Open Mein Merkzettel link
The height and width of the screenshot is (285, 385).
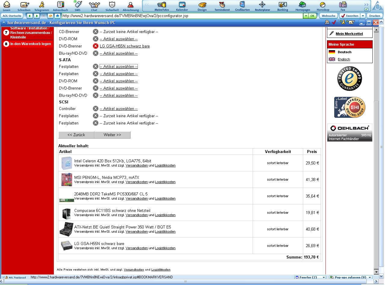tap(349, 34)
